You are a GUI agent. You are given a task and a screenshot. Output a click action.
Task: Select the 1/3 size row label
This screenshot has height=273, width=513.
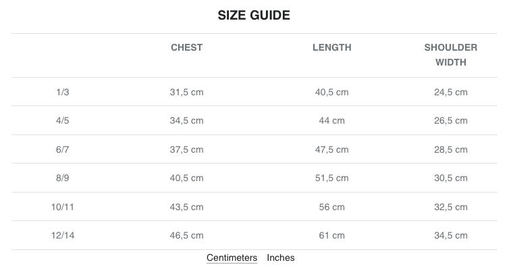[x=62, y=92]
